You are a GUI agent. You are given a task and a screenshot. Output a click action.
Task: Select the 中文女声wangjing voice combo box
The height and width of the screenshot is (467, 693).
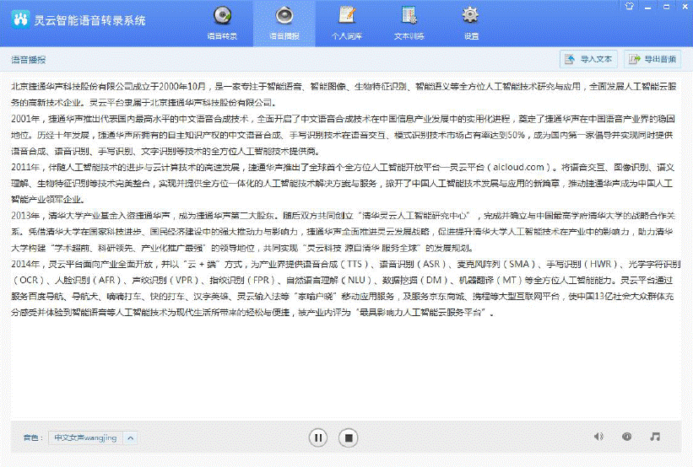pos(86,437)
